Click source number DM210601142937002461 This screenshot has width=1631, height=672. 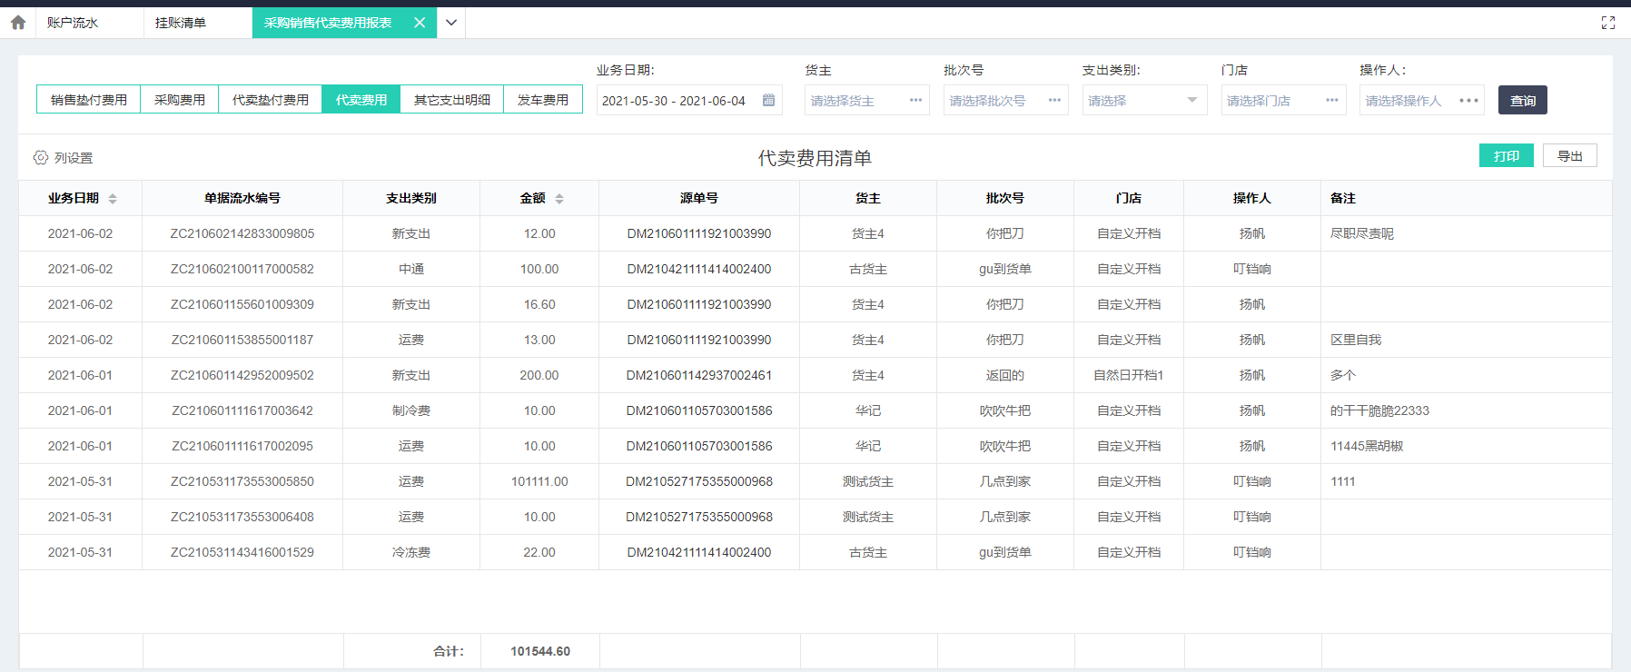tap(699, 375)
